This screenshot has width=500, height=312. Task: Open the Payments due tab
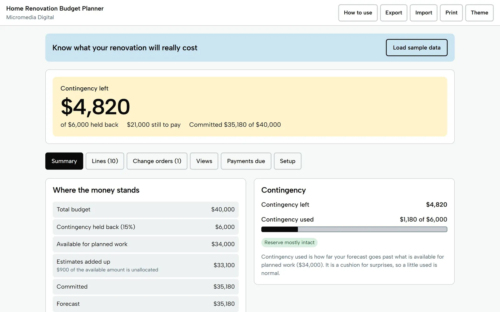(x=246, y=161)
